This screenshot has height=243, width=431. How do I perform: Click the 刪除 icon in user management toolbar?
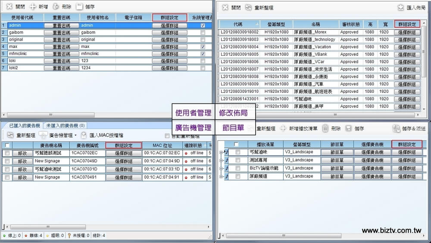(56, 7)
